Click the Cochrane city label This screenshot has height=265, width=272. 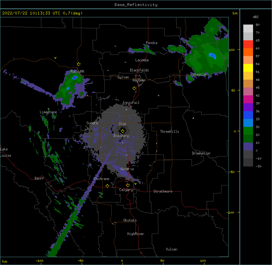(102, 179)
